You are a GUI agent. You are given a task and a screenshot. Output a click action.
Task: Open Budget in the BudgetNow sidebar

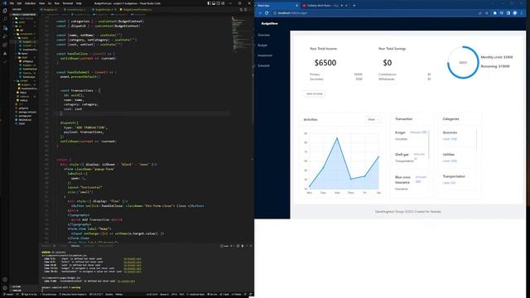pyautogui.click(x=263, y=46)
